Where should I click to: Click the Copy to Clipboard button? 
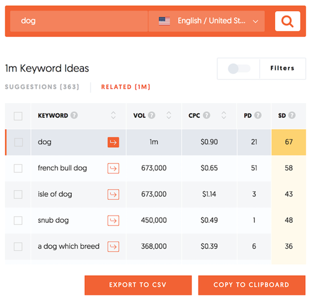coord(252,285)
